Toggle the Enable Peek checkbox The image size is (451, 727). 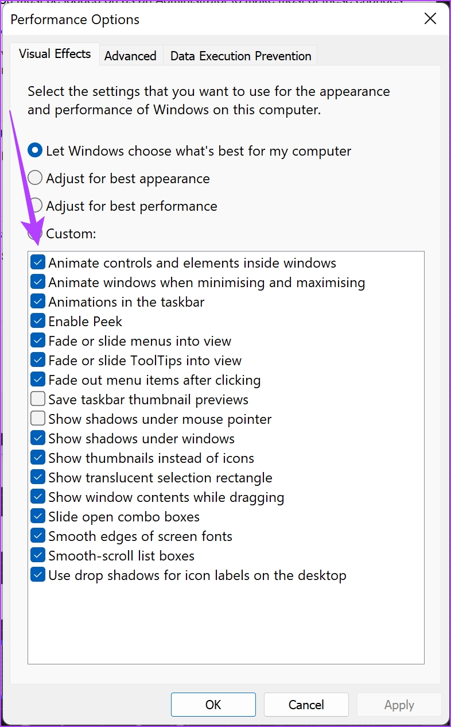coord(38,322)
